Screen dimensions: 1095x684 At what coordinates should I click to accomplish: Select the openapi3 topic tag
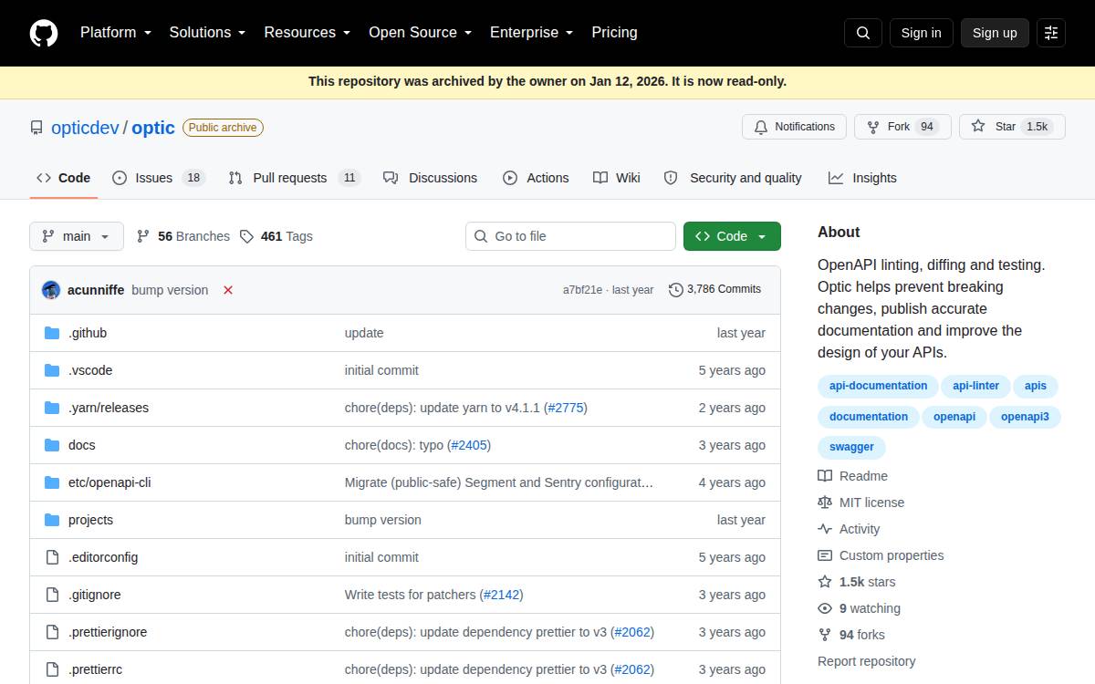(x=1025, y=417)
